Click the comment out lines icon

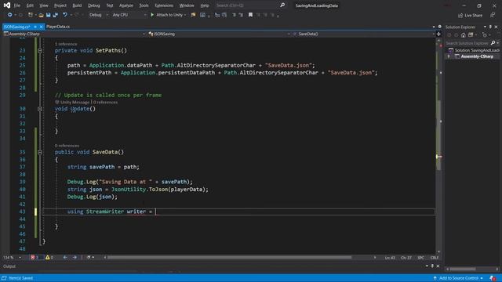tap(234, 15)
